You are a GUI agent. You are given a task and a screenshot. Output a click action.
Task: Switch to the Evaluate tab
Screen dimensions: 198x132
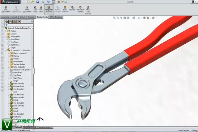[31, 17]
